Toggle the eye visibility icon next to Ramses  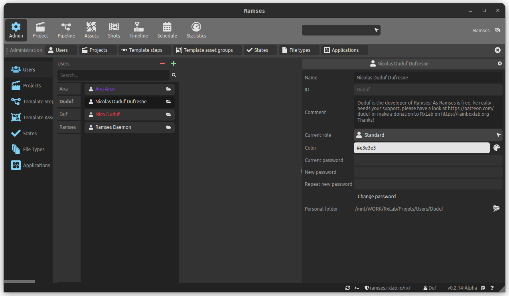[x=497, y=30]
